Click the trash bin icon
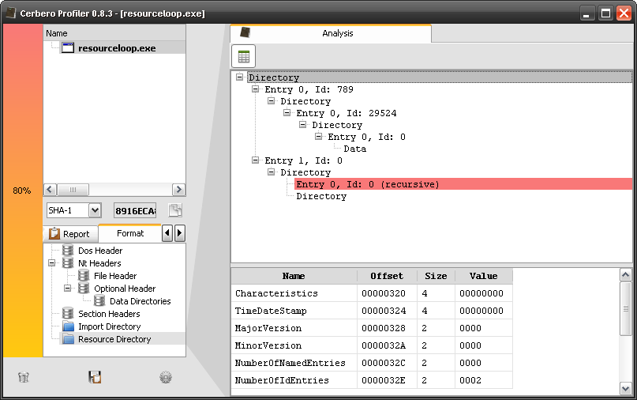 pyautogui.click(x=24, y=377)
